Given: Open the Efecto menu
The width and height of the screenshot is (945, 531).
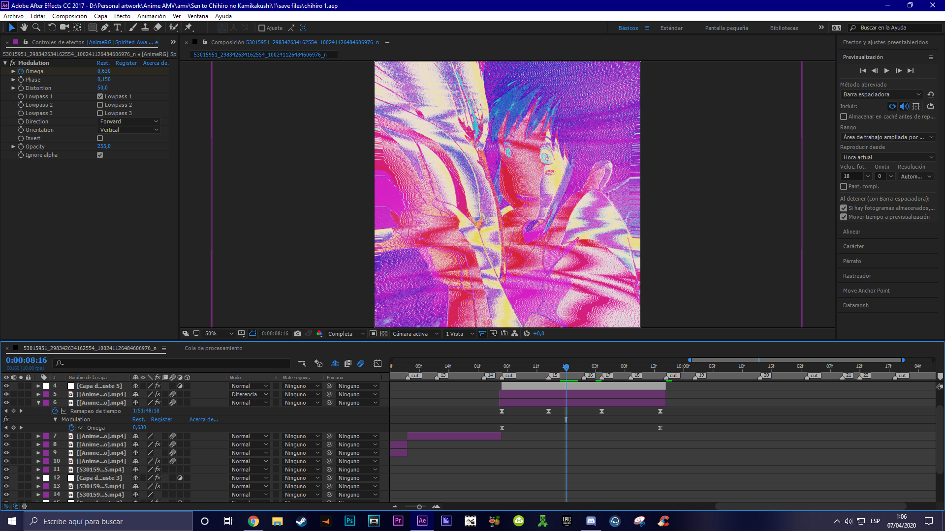Looking at the screenshot, I should (122, 16).
